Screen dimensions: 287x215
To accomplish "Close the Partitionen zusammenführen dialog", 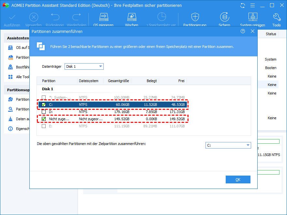I will tap(252, 31).
